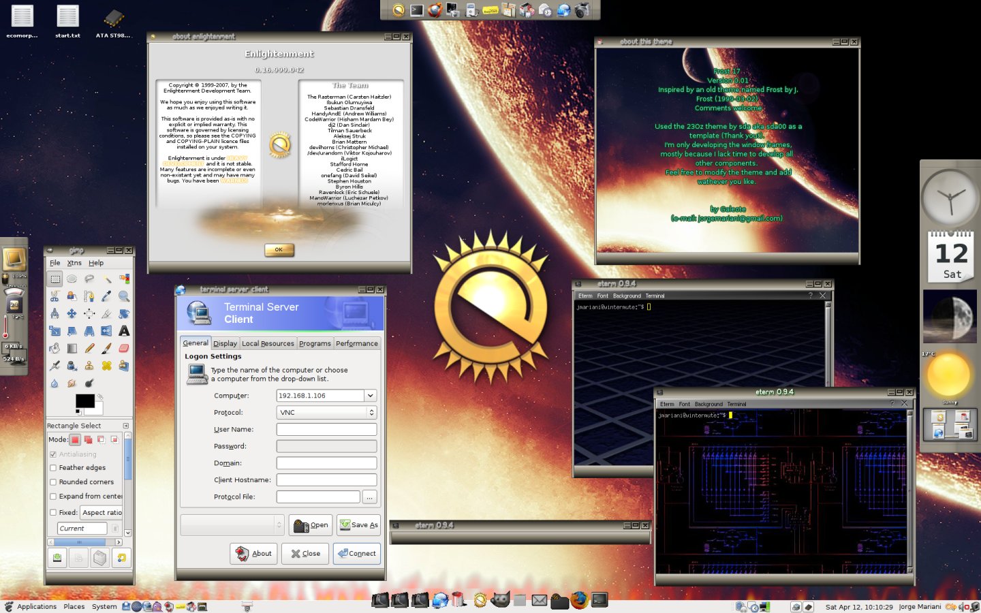
Task: Click the Connect button
Action: (x=357, y=554)
